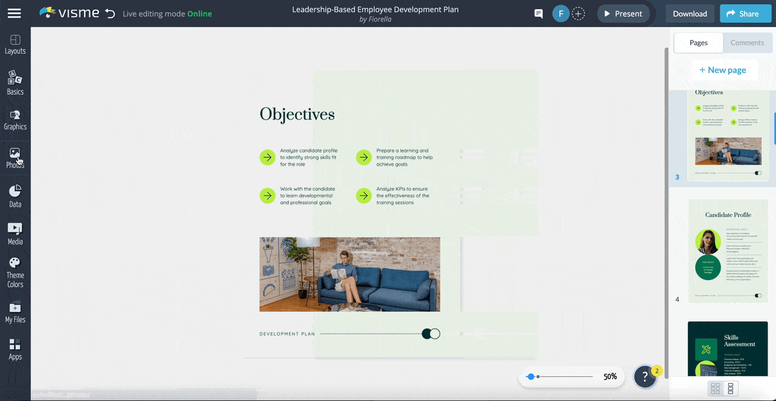776x401 pixels.
Task: Open the comments speech bubble icon
Action: (x=538, y=14)
